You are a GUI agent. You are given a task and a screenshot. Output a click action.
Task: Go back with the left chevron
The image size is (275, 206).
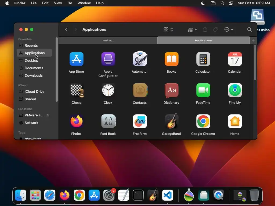click(66, 30)
